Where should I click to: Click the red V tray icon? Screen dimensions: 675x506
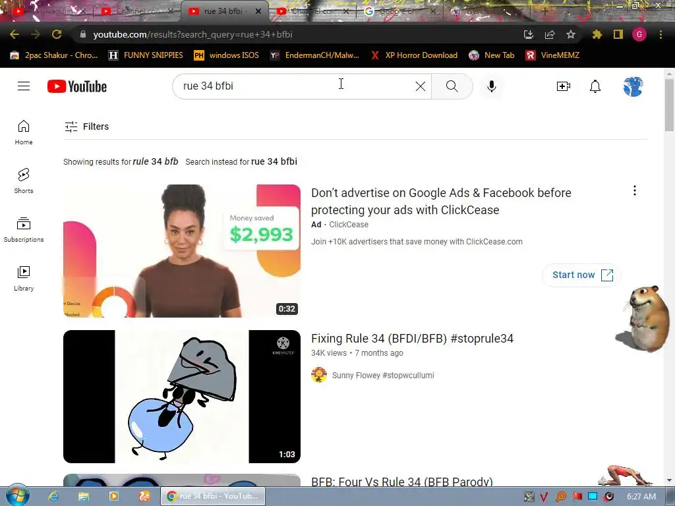544,497
